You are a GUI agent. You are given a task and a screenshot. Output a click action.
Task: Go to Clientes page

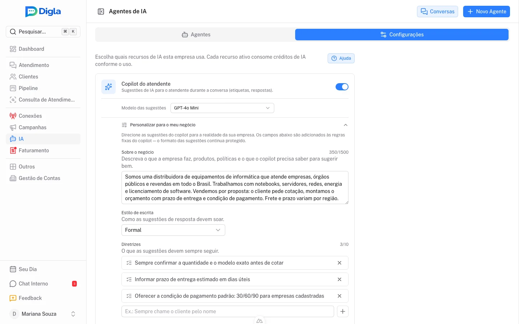43,77
